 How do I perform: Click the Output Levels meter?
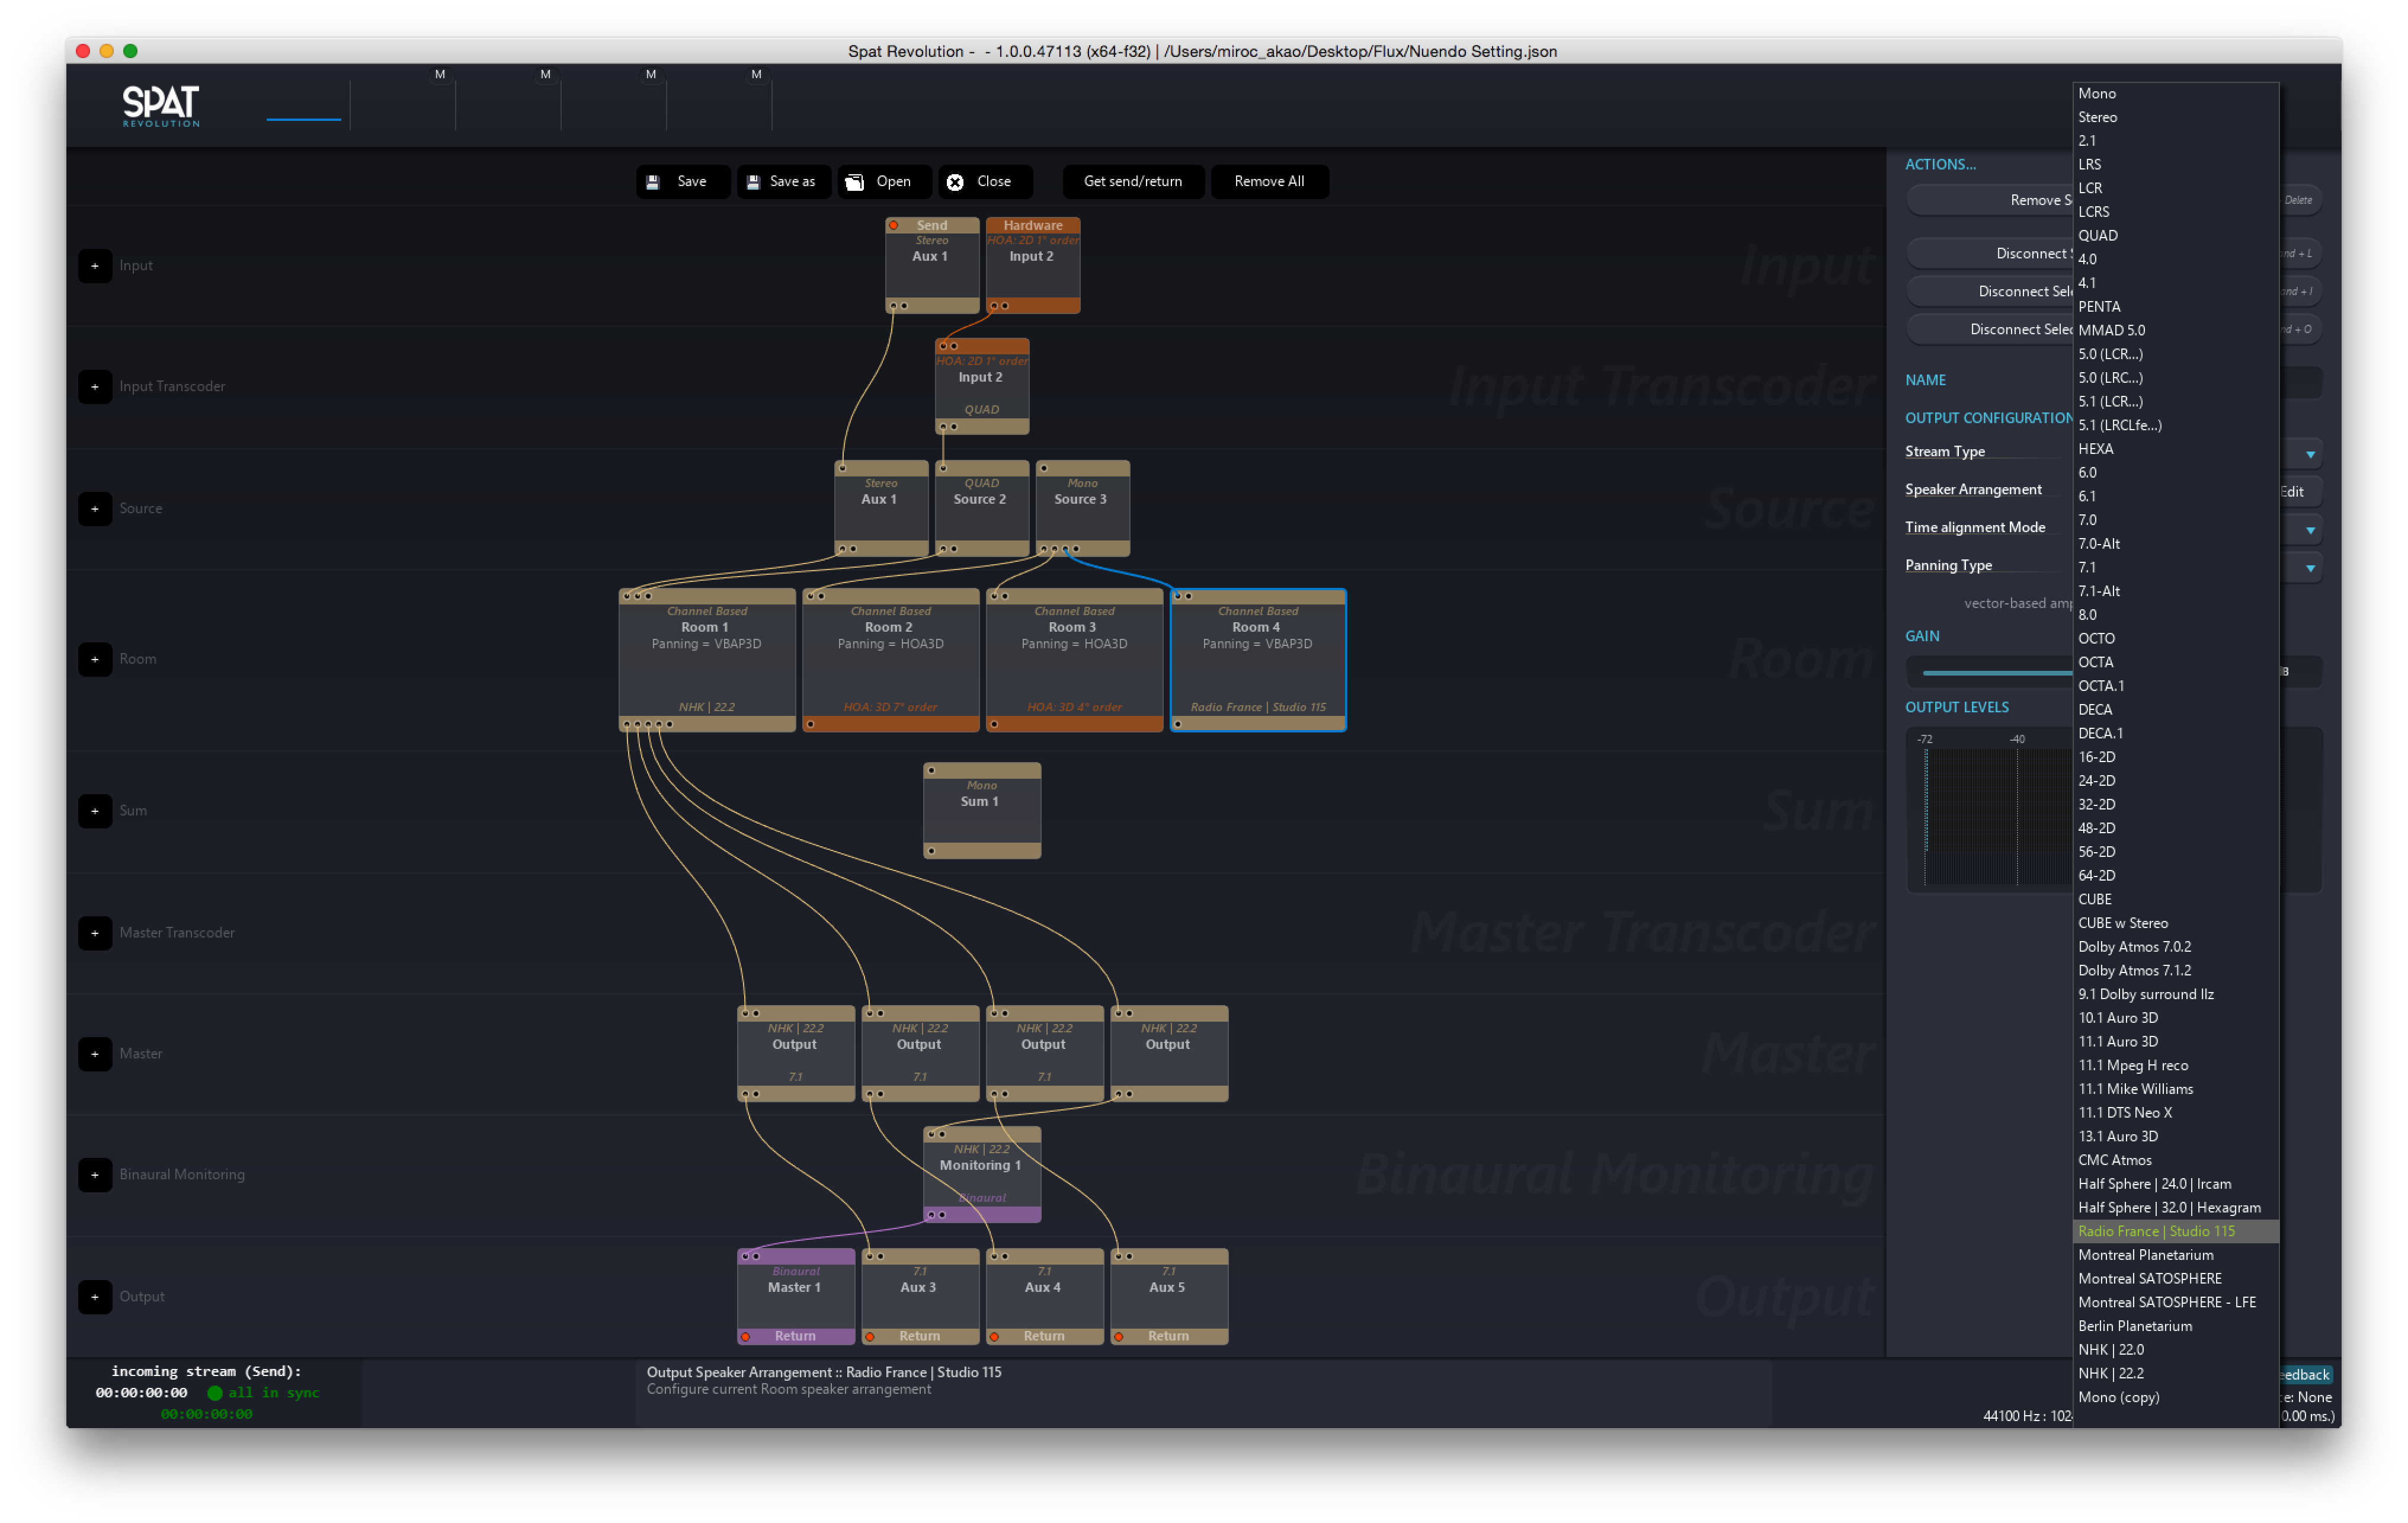click(1990, 812)
